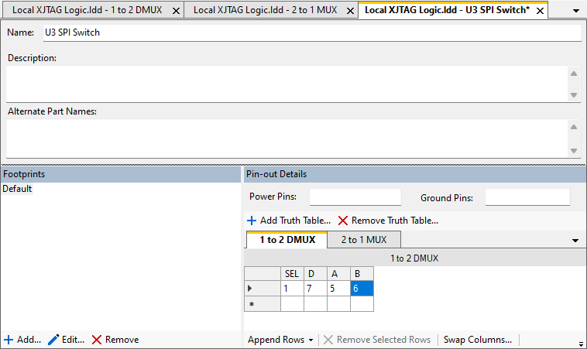Close the U3 SPI Switch document tab
Screen dimensions: 587x349
541,11
